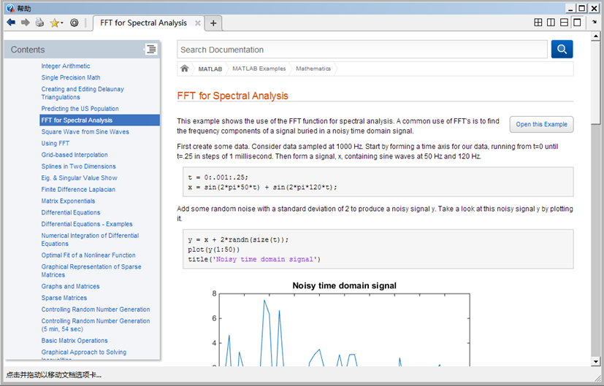Open Differential Equations - Examples
This screenshot has height=386, width=604.
point(87,224)
